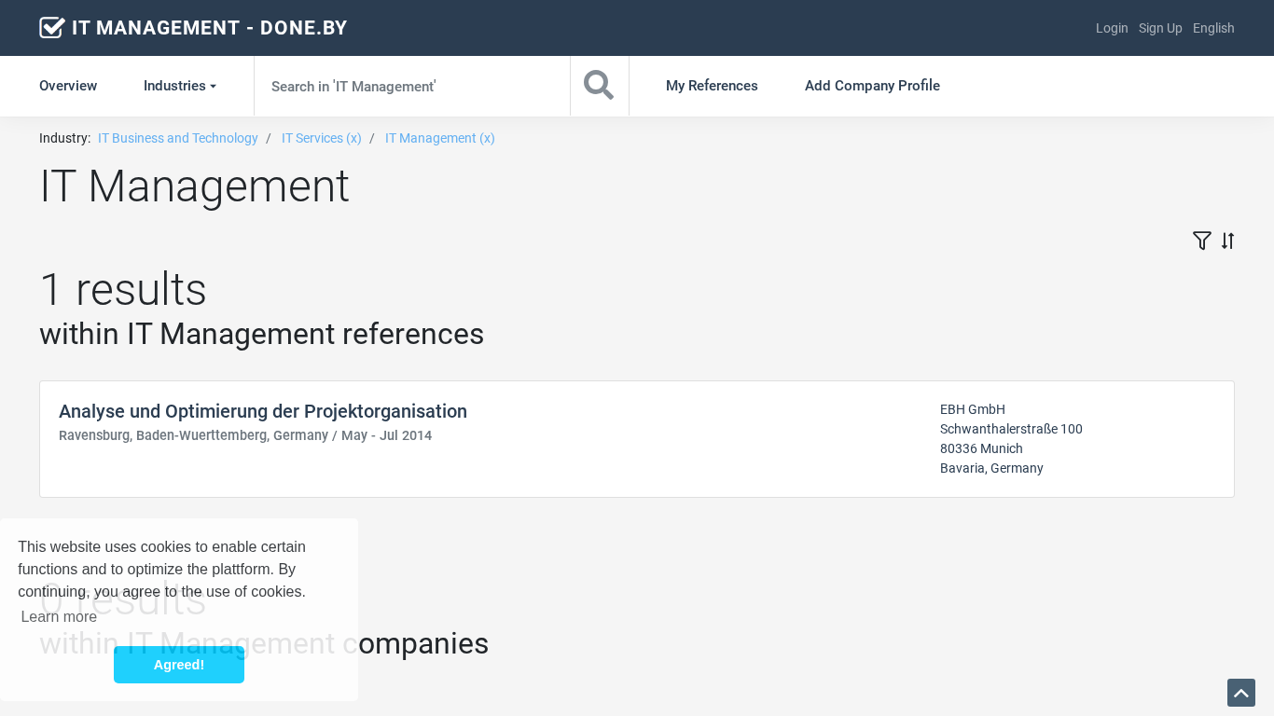Image resolution: width=1274 pixels, height=716 pixels.
Task: Open the Analyse und Optimierung der Projektorganisation reference
Action: [x=263, y=411]
